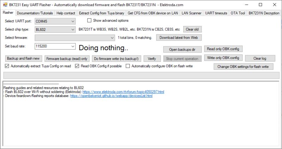Switch to the Flasher tab
This screenshot has height=149, width=282.
[x=8, y=13]
